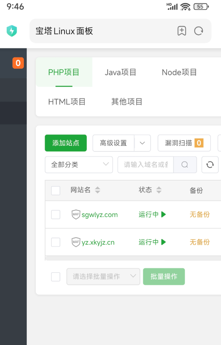Add page bookmark icon in address bar

(181, 31)
